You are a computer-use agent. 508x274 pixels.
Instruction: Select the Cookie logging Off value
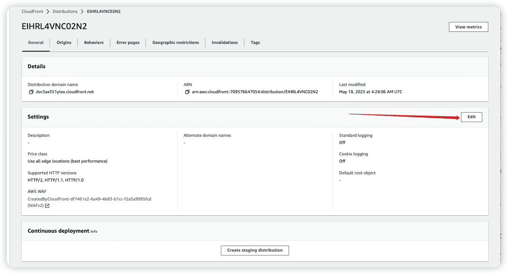tap(342, 161)
